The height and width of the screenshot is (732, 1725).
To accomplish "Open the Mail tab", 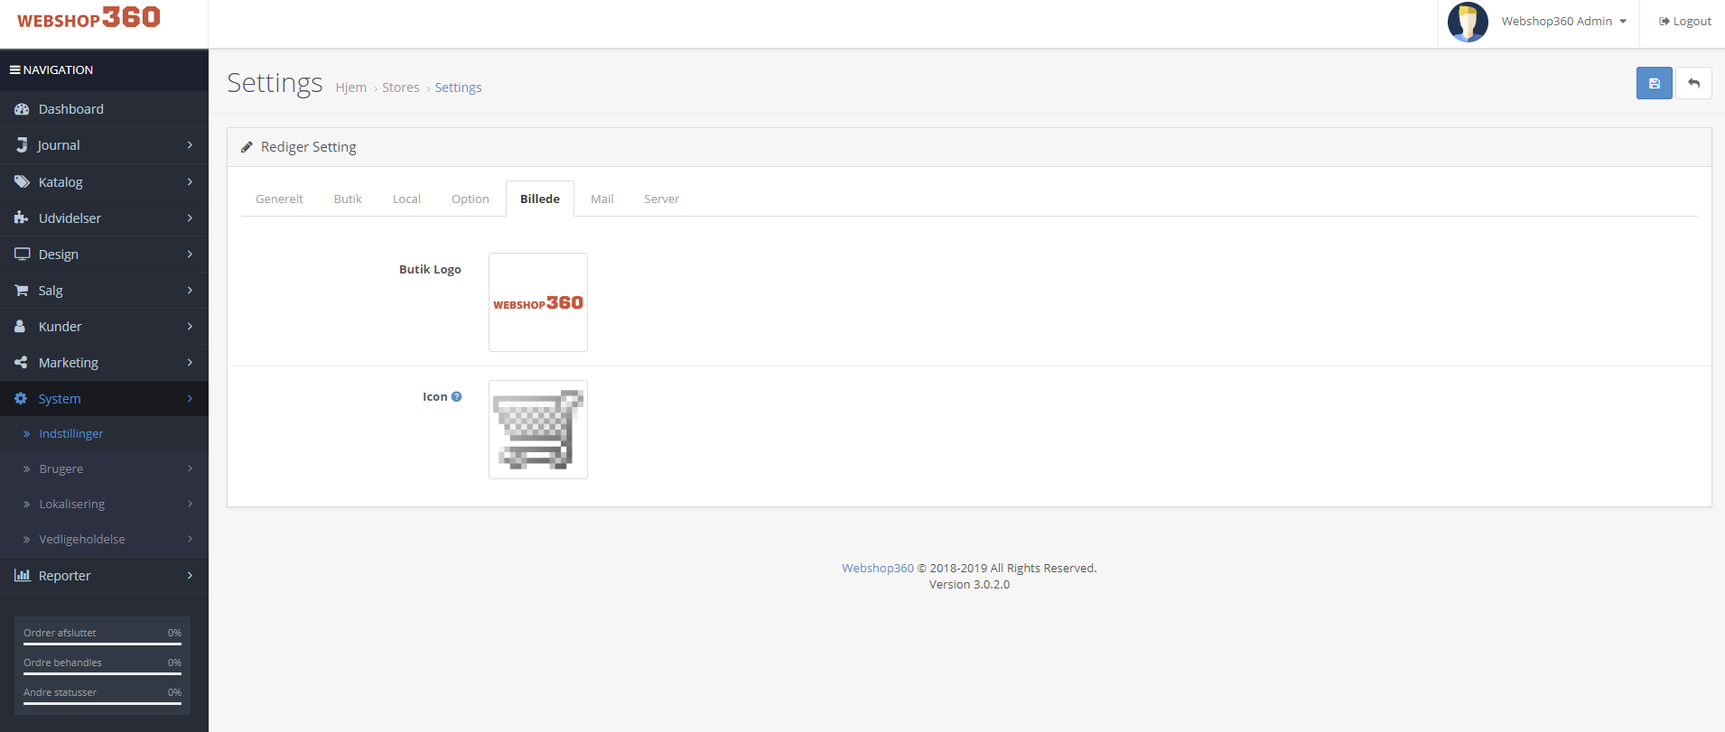I will tap(601, 199).
